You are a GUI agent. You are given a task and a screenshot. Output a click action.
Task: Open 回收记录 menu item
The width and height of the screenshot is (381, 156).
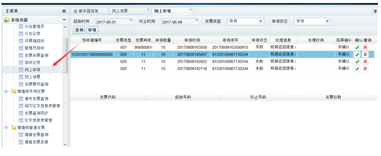(x=33, y=62)
